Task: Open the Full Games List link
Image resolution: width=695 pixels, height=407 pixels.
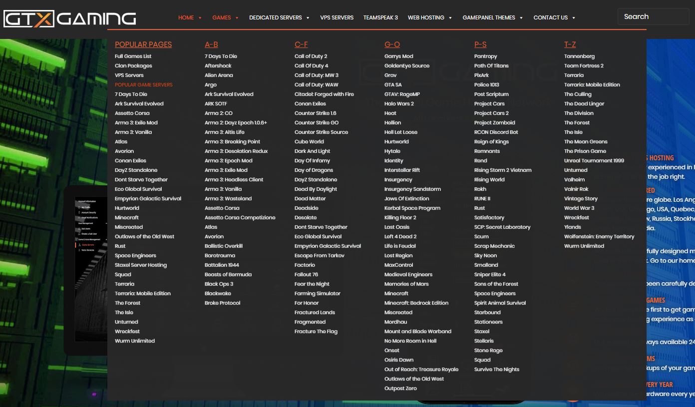Action: click(133, 56)
